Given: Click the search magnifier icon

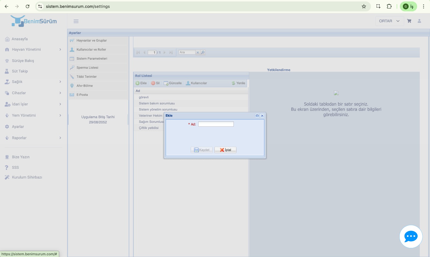Looking at the screenshot, I should pos(203,53).
